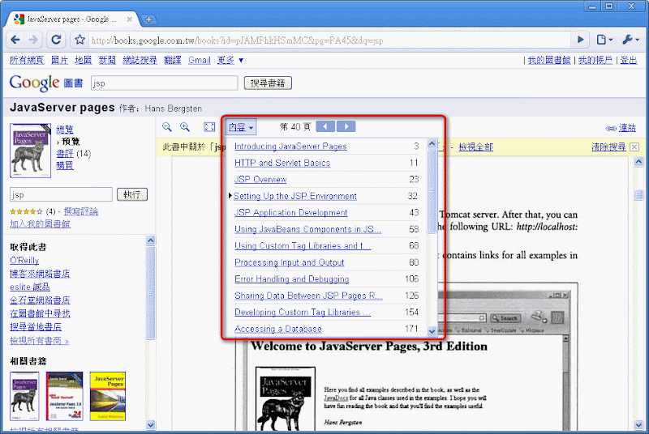Open the O'Reilly seller link
The width and height of the screenshot is (649, 434).
click(x=24, y=261)
